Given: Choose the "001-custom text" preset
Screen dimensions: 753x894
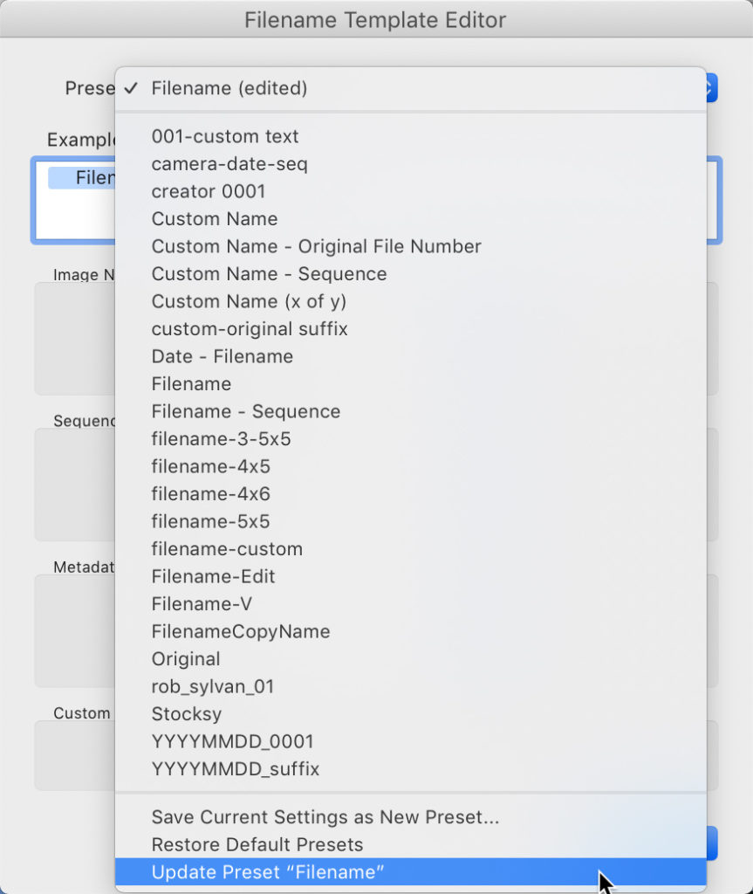Looking at the screenshot, I should pos(225,136).
